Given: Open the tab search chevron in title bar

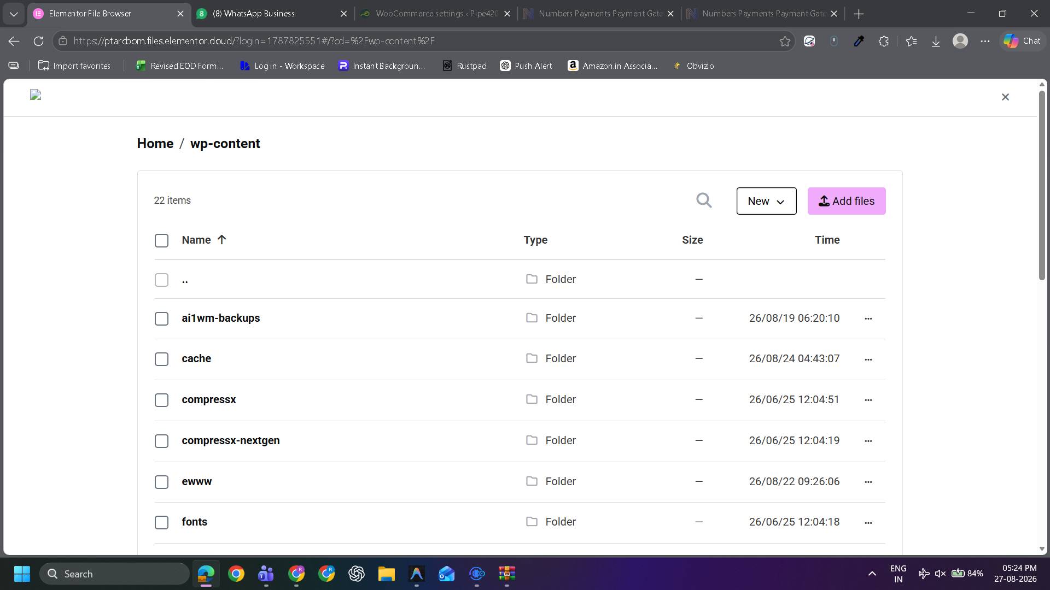Looking at the screenshot, I should 14,14.
